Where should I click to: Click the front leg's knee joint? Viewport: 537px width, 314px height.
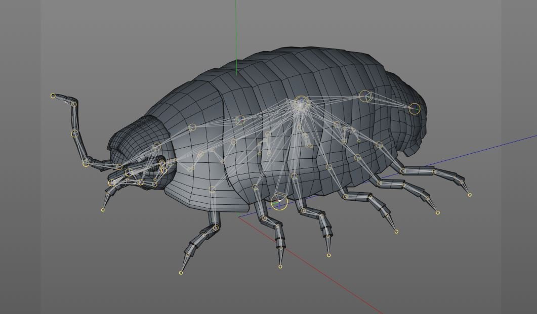coord(216,228)
